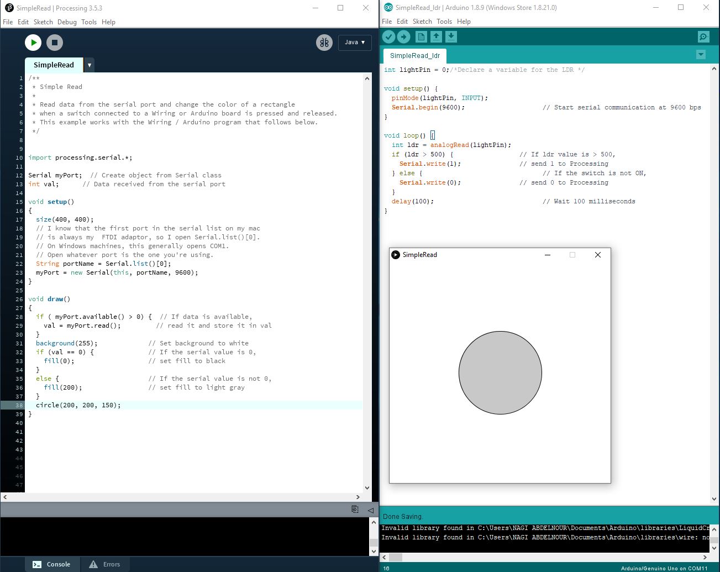Maximize the Arduino window
The width and height of the screenshot is (720, 572).
coord(681,7)
